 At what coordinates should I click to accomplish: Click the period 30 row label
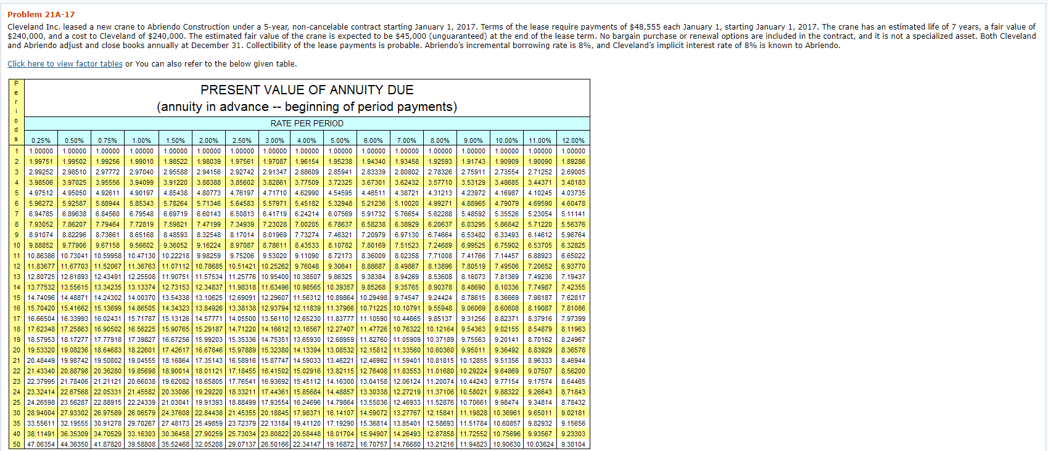17,413
